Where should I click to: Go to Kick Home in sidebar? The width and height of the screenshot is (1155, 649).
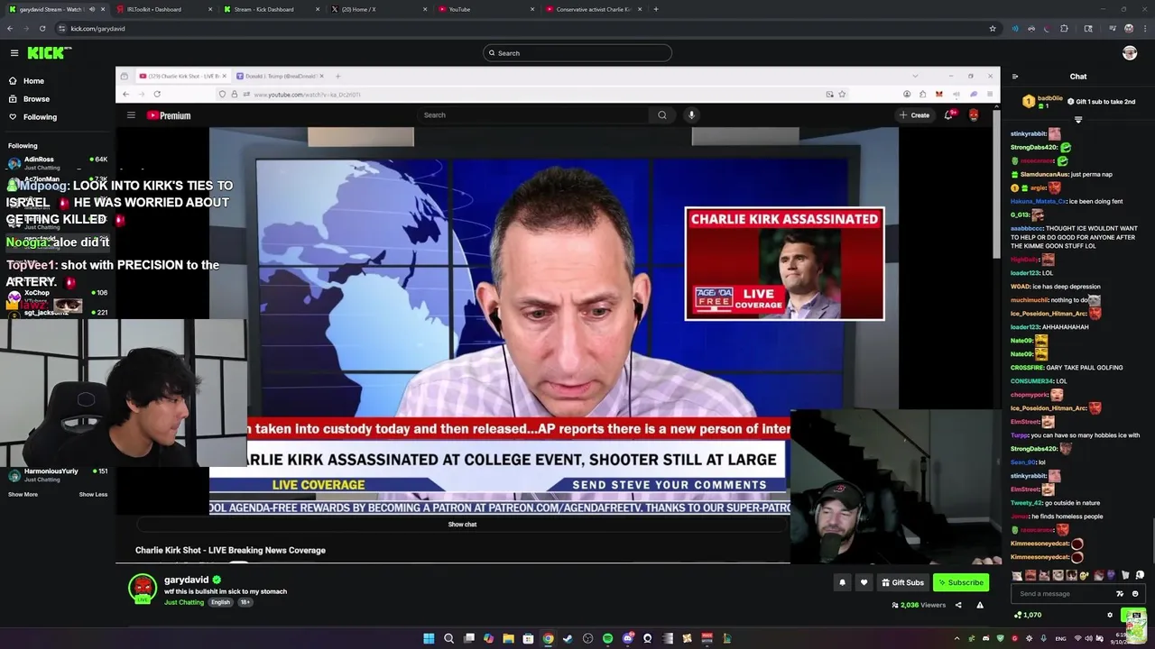point(27,81)
